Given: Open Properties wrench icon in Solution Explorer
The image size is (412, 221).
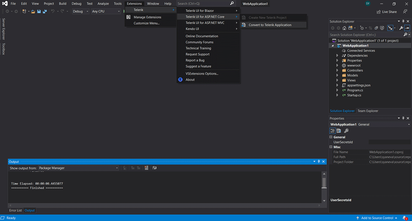Looking at the screenshot, I should tap(401, 28).
